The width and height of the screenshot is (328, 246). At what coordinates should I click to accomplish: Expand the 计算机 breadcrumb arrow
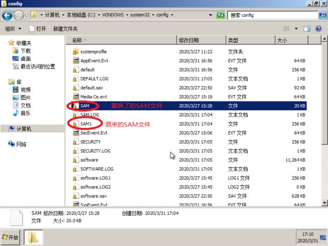coord(63,15)
